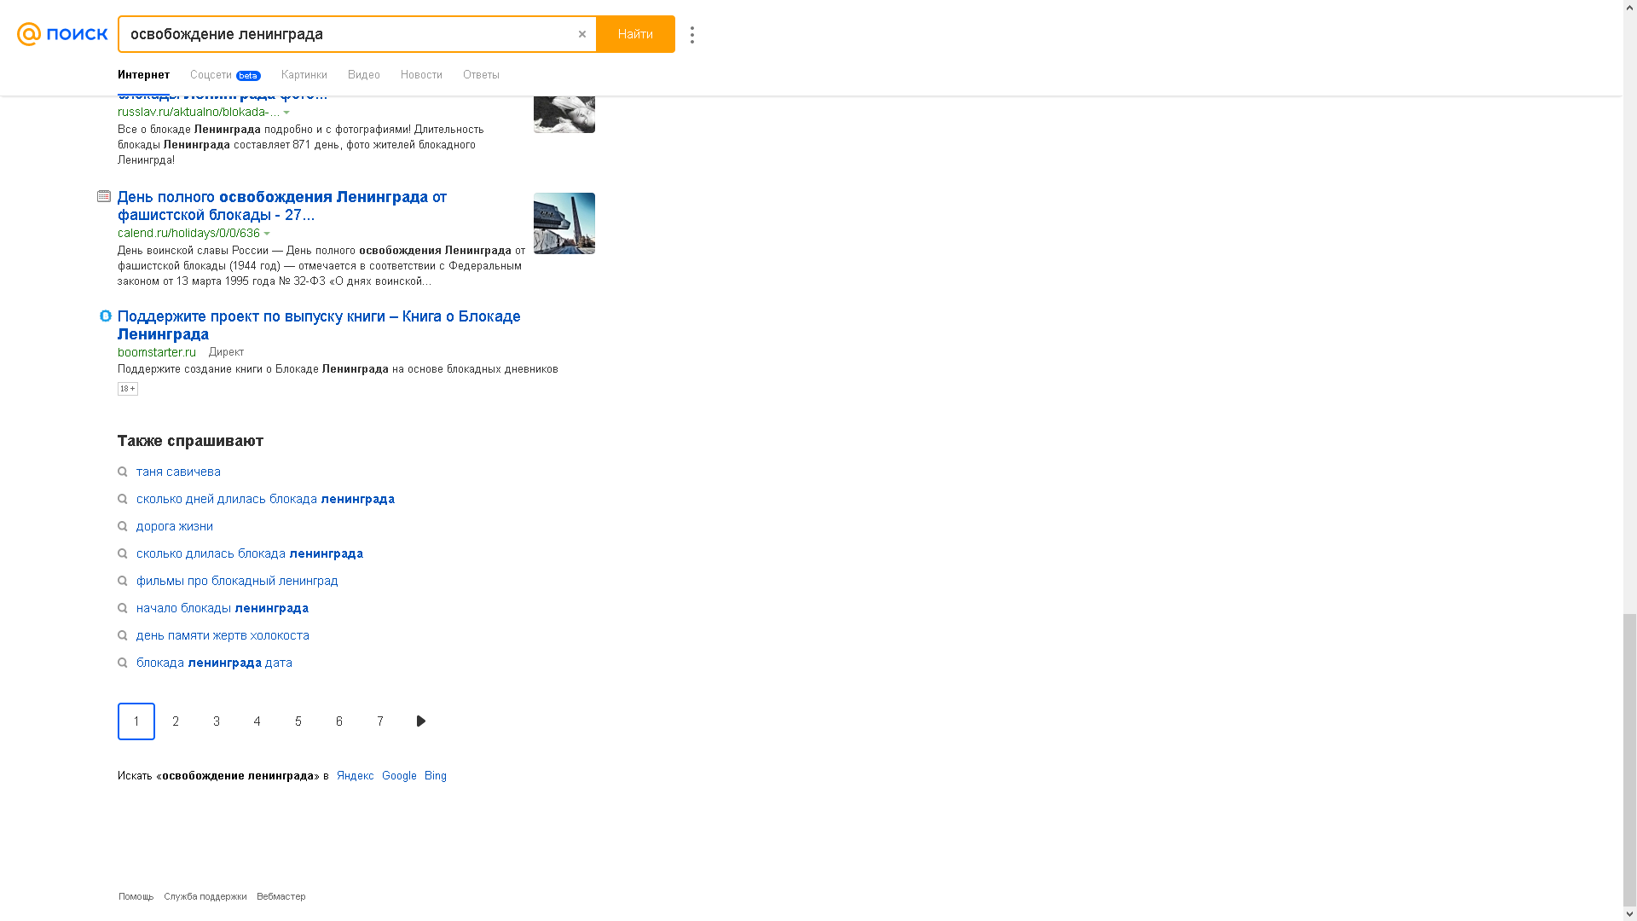
Task: Click the Mail.ru Поиск logo
Action: click(x=62, y=34)
